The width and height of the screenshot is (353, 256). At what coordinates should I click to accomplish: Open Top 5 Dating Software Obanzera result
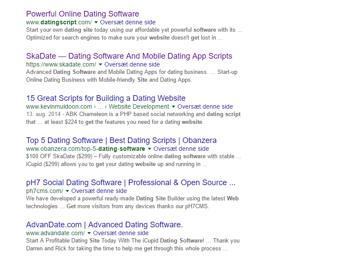click(121, 140)
